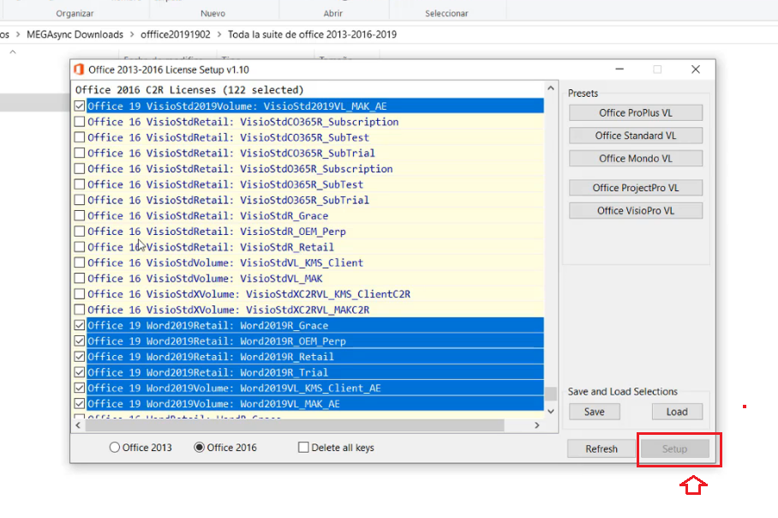Apply Office Standard VL preset
The image size is (778, 518).
point(636,136)
